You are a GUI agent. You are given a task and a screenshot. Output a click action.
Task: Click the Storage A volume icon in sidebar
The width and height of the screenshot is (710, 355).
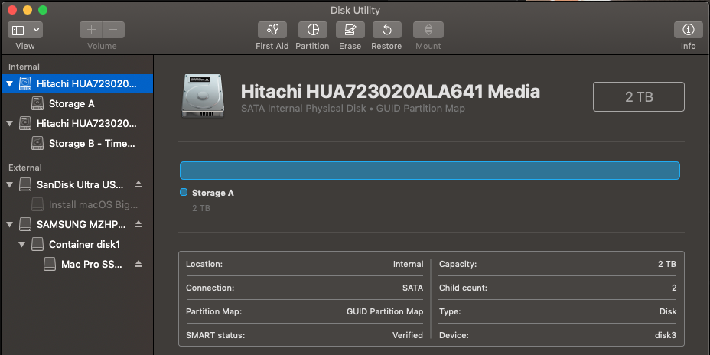pyautogui.click(x=37, y=104)
